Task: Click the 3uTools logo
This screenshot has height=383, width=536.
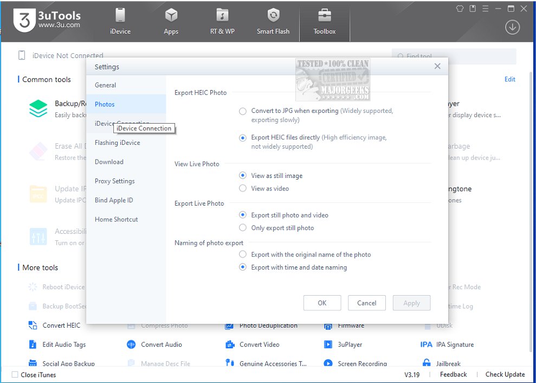Action: tap(47, 20)
